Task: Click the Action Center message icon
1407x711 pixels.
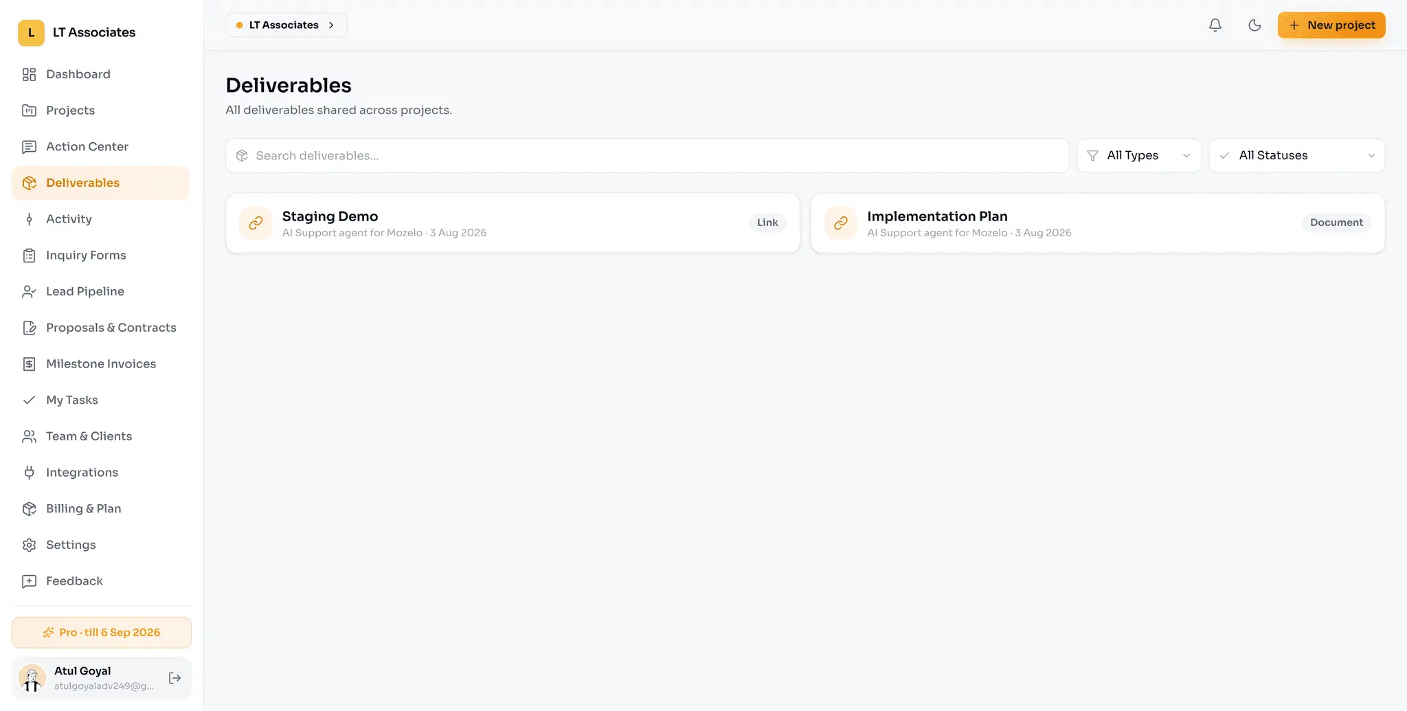Action: [29, 147]
